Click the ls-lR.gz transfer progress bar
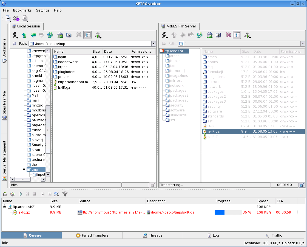 coord(228,212)
